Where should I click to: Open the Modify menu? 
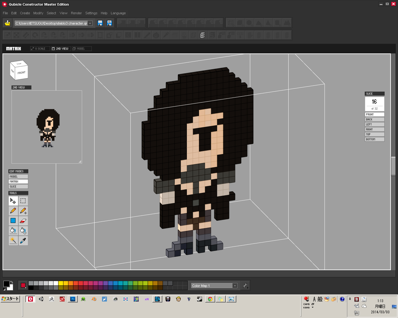(x=38, y=13)
